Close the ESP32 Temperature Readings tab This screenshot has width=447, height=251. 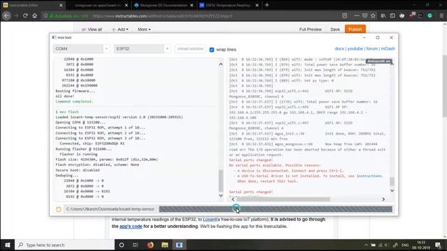[x=257, y=5]
